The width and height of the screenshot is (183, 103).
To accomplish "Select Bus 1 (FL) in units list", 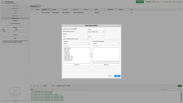I will 67,49.
